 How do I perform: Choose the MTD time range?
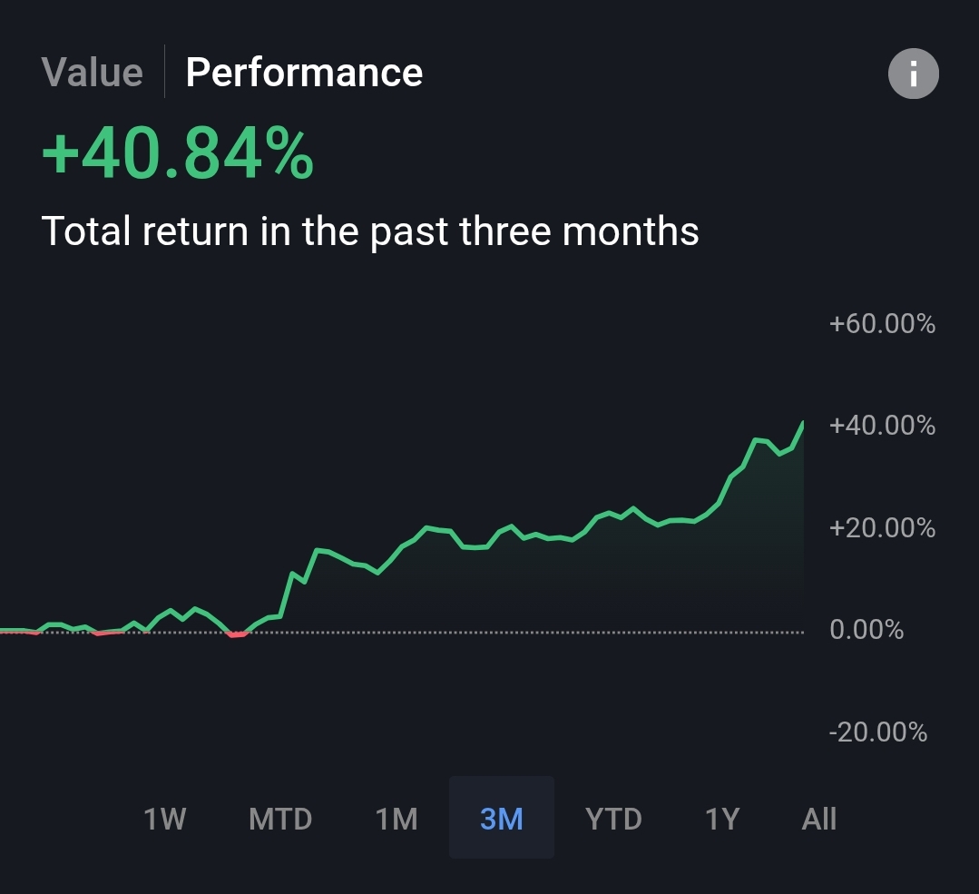point(280,819)
